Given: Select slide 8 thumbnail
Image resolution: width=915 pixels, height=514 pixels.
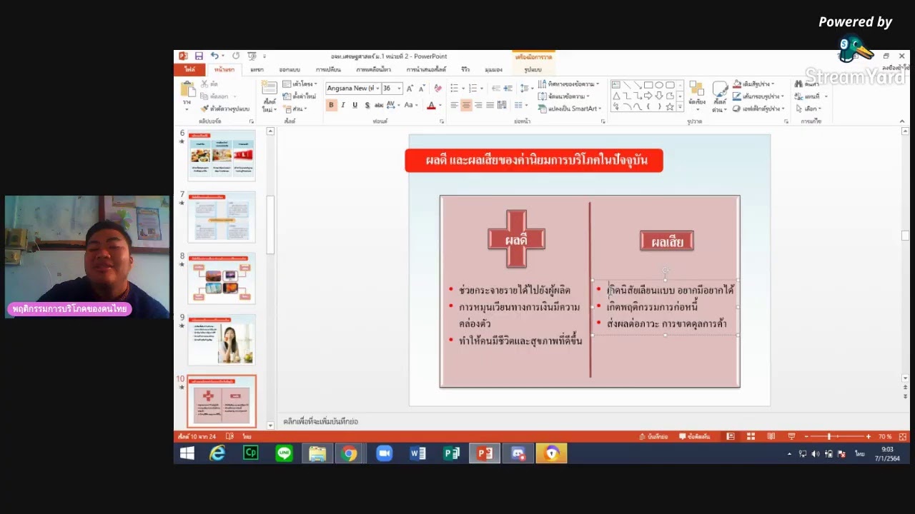Looking at the screenshot, I should 221,279.
